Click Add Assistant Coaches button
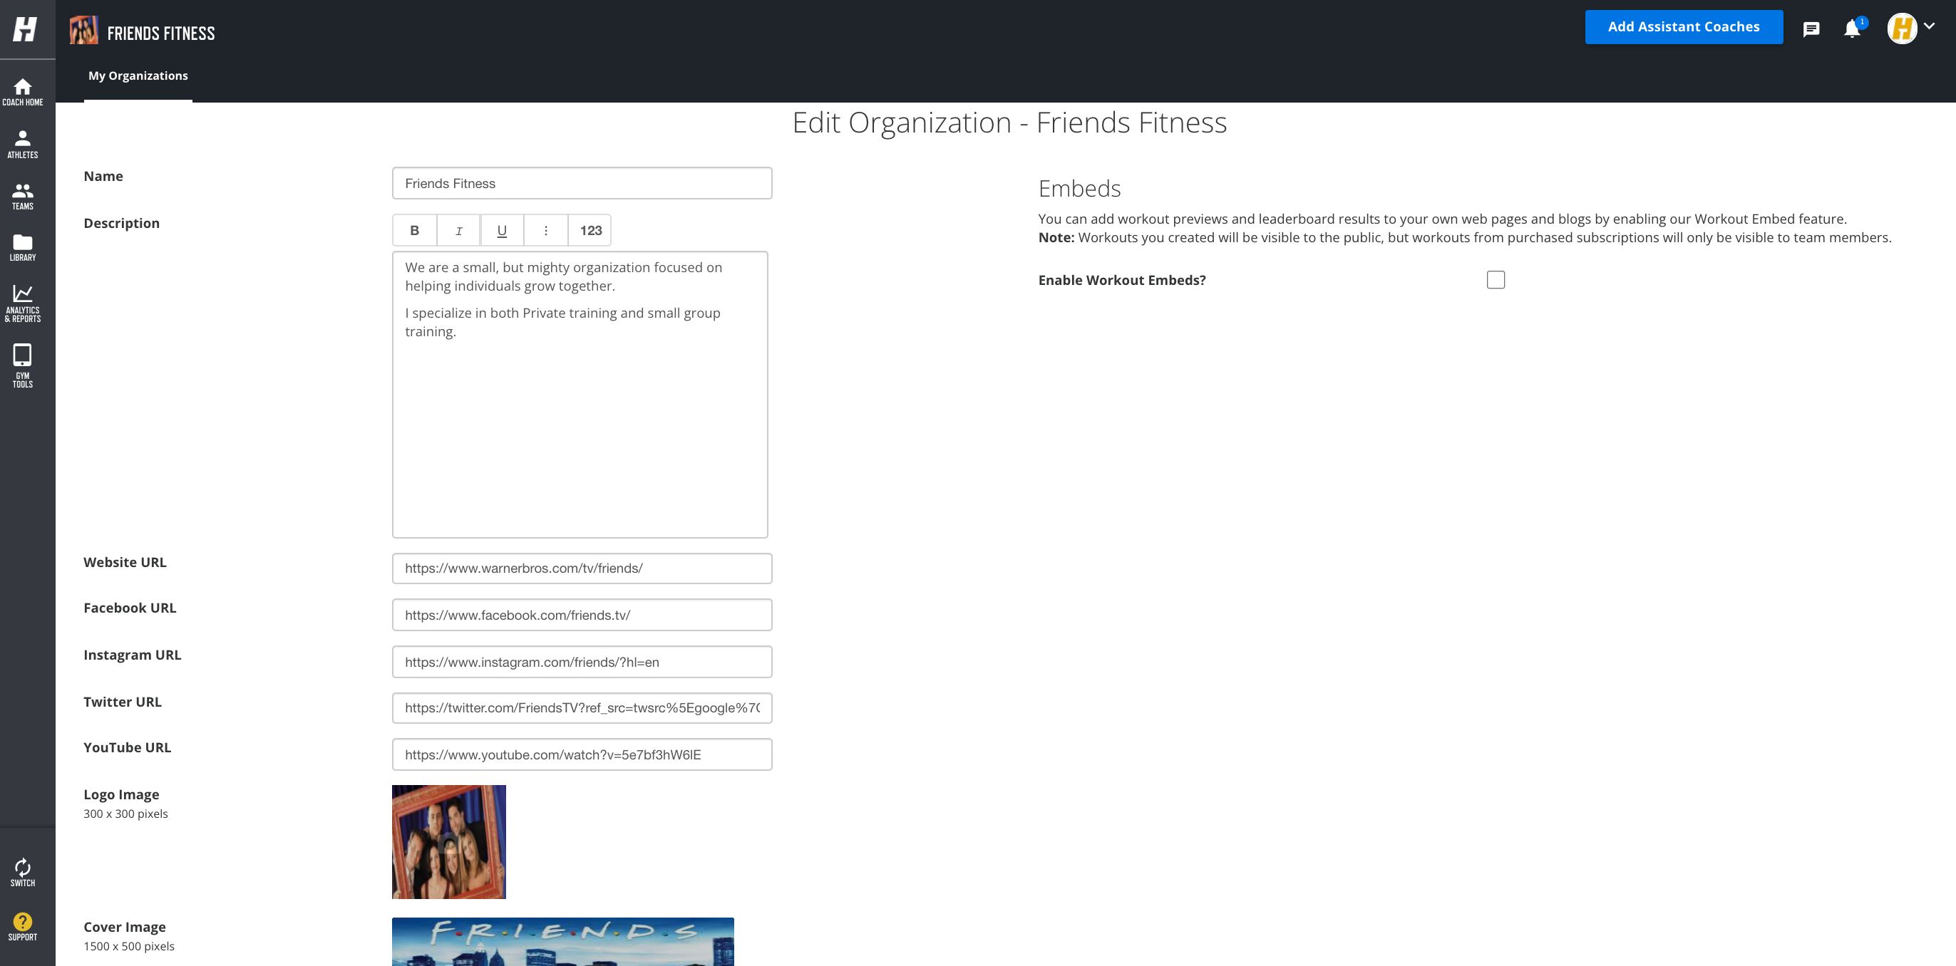The image size is (1956, 966). click(1684, 27)
